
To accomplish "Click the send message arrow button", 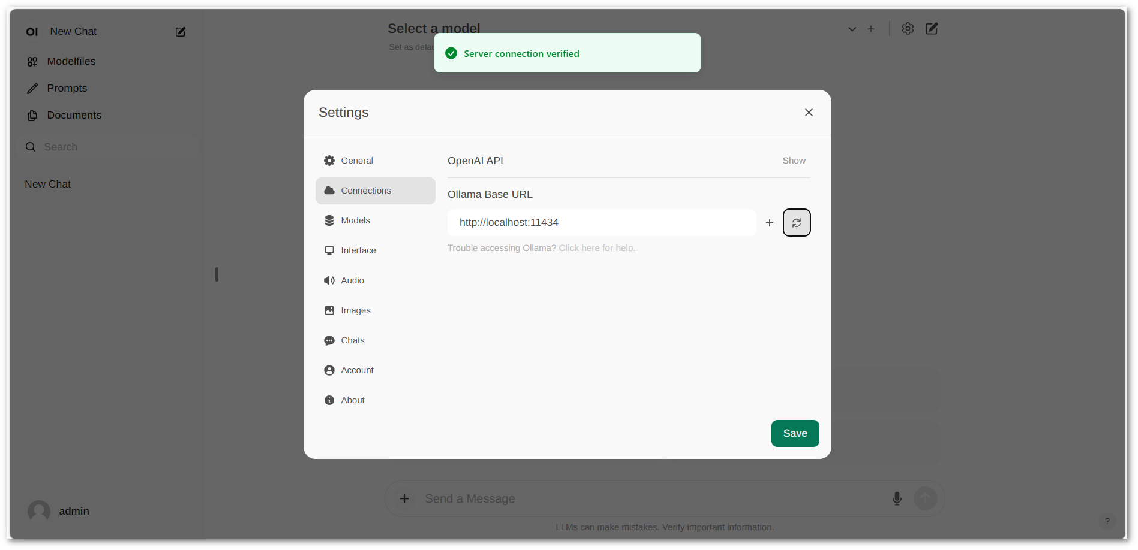I will 925,498.
